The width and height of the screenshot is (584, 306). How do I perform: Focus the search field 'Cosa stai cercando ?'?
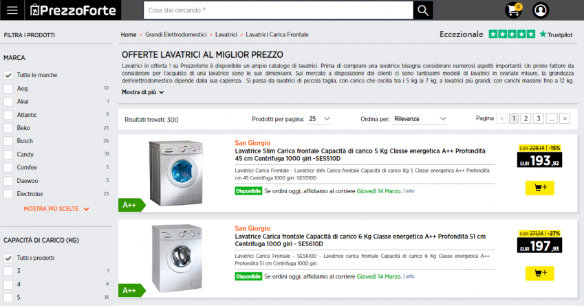click(x=278, y=10)
